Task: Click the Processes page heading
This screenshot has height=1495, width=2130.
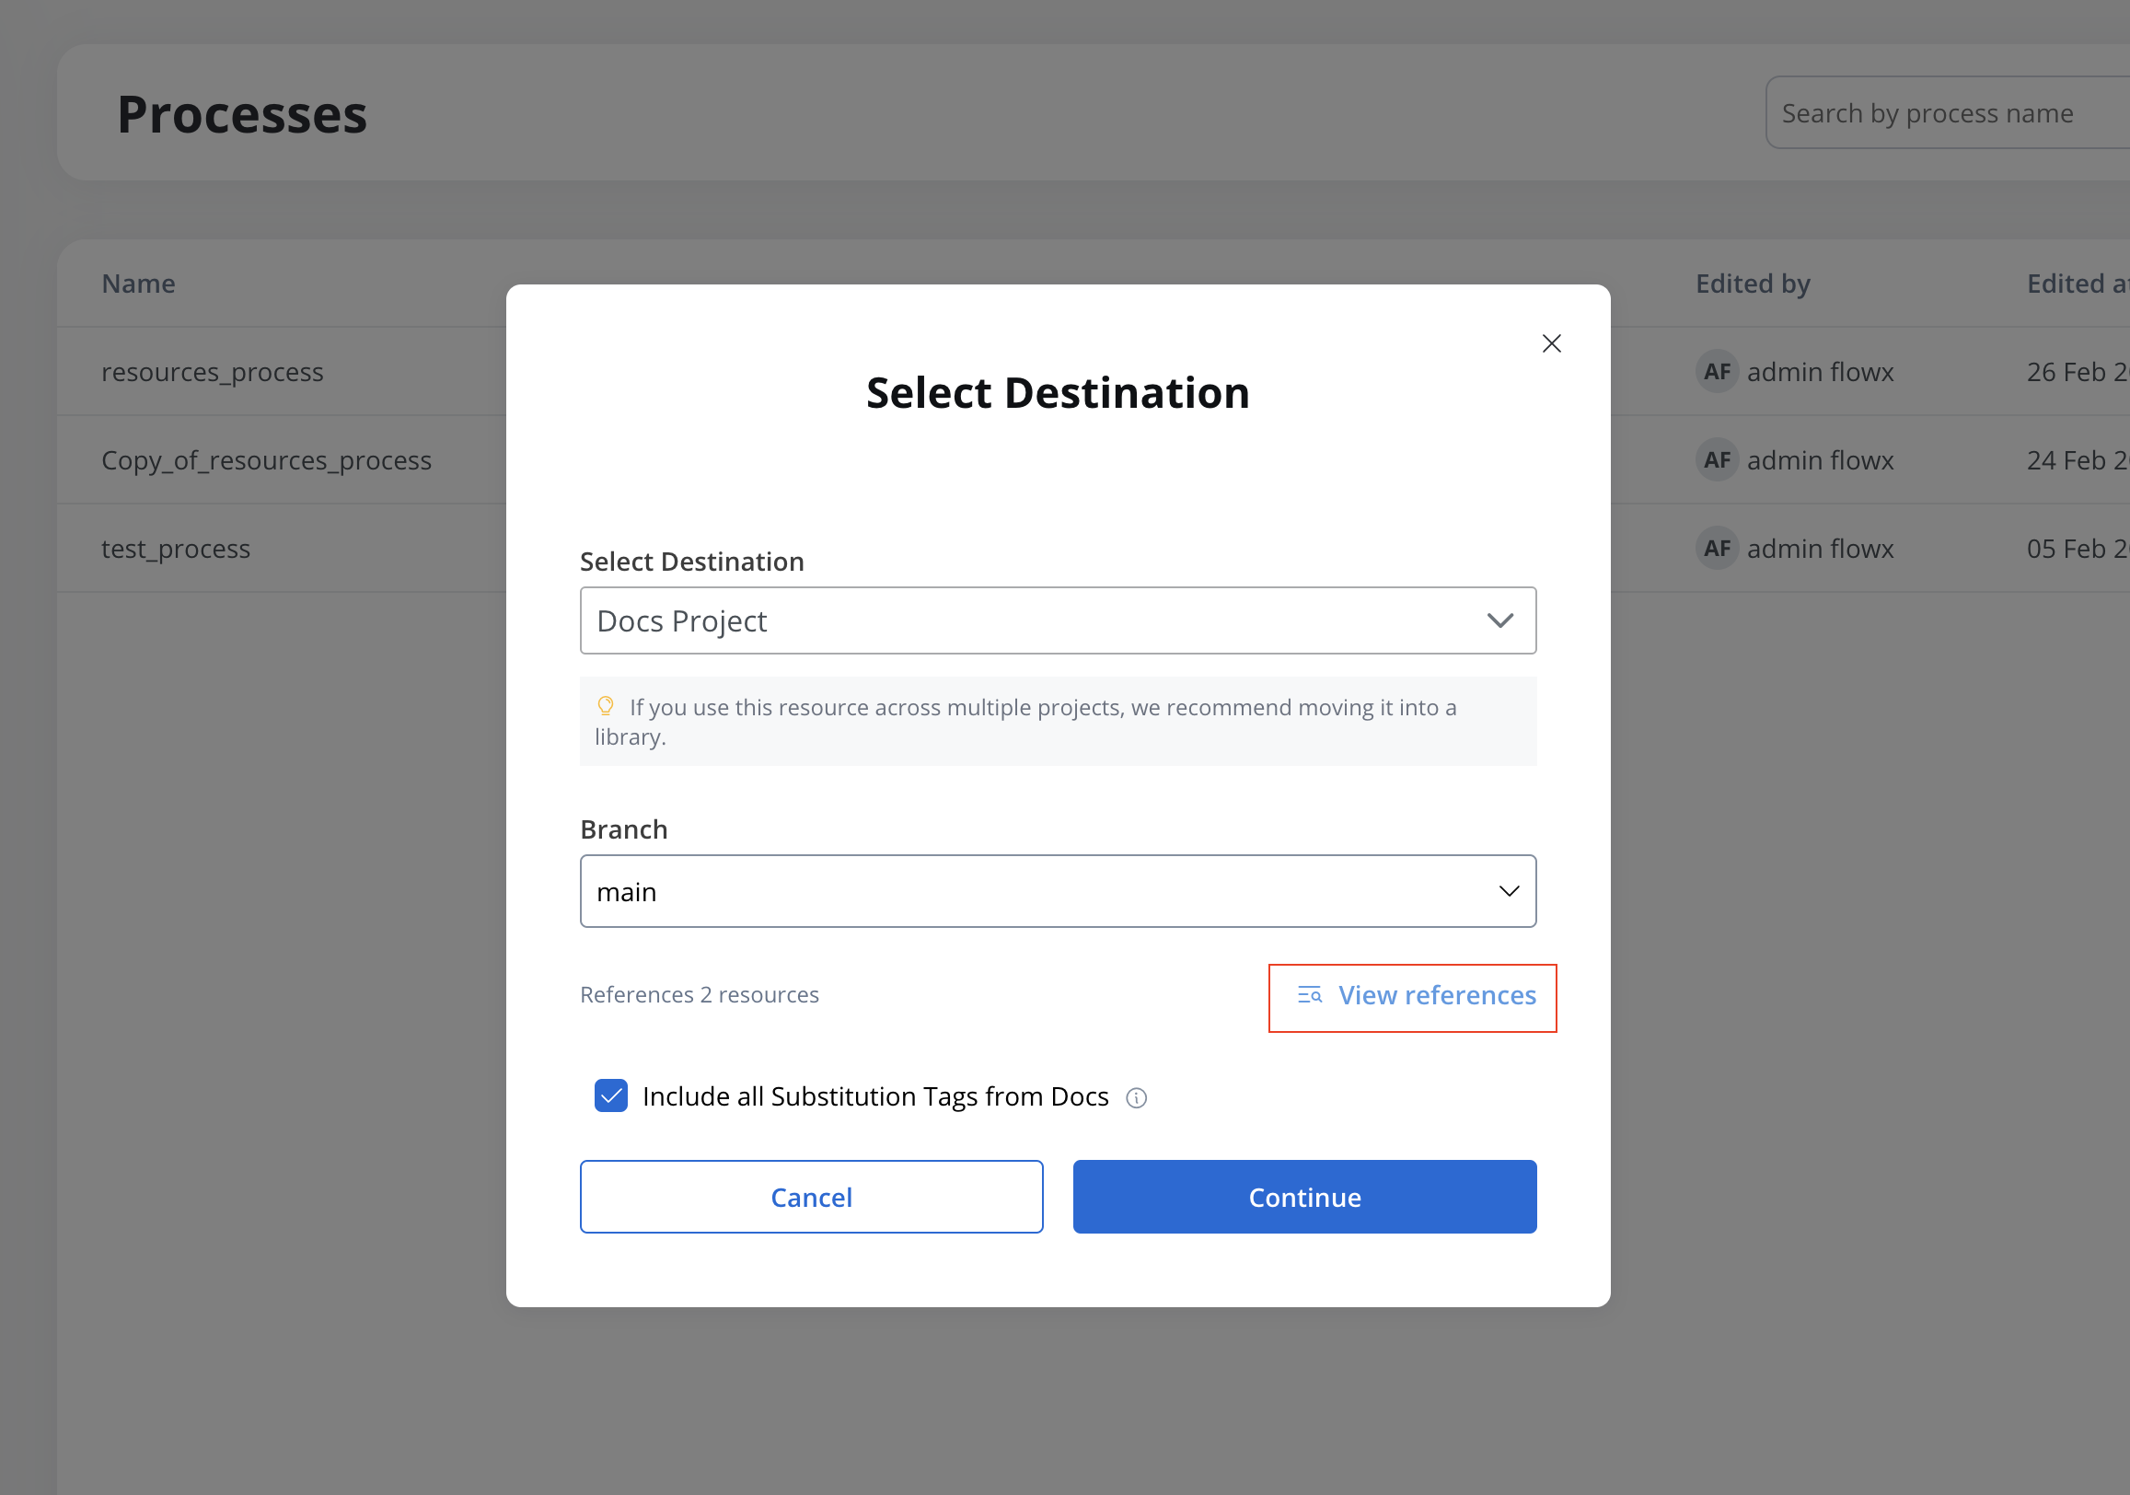Action: [x=242, y=114]
